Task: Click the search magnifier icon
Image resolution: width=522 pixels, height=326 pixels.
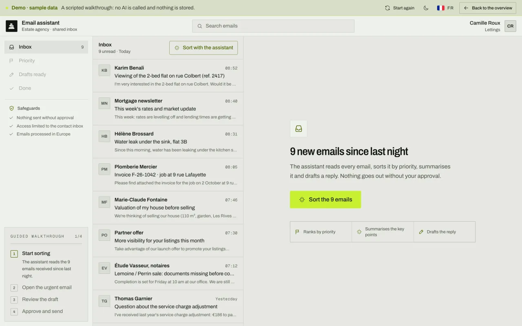Action: click(200, 26)
